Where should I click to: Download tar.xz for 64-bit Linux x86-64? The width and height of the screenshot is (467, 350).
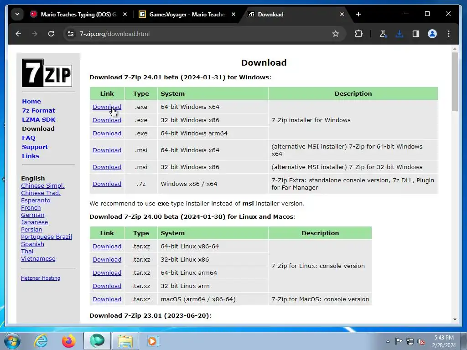point(107,247)
